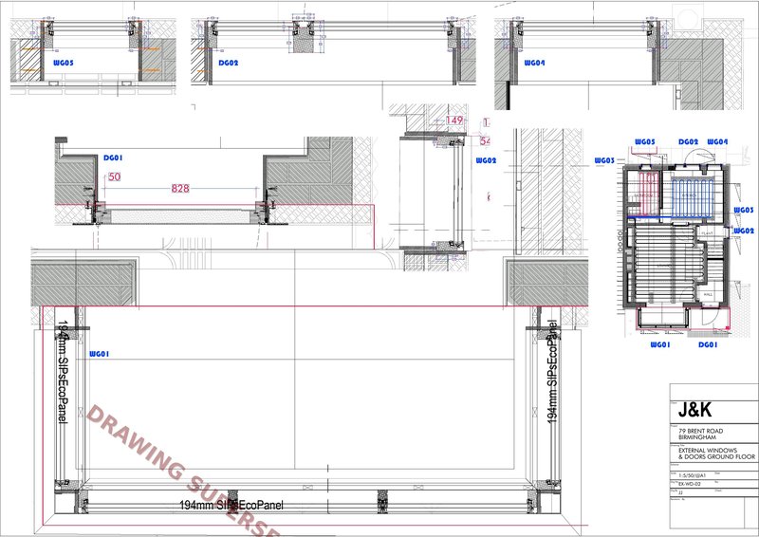Click the DG02 label in the top door detail
The image size is (759, 537).
229,63
